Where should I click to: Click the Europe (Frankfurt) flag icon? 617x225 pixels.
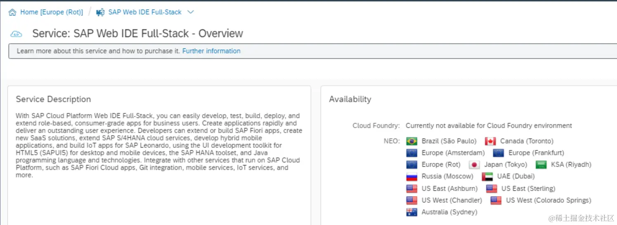point(499,153)
